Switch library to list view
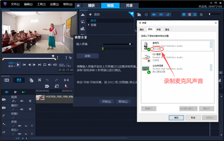Viewport: 224px width, 141px height. [189, 14]
